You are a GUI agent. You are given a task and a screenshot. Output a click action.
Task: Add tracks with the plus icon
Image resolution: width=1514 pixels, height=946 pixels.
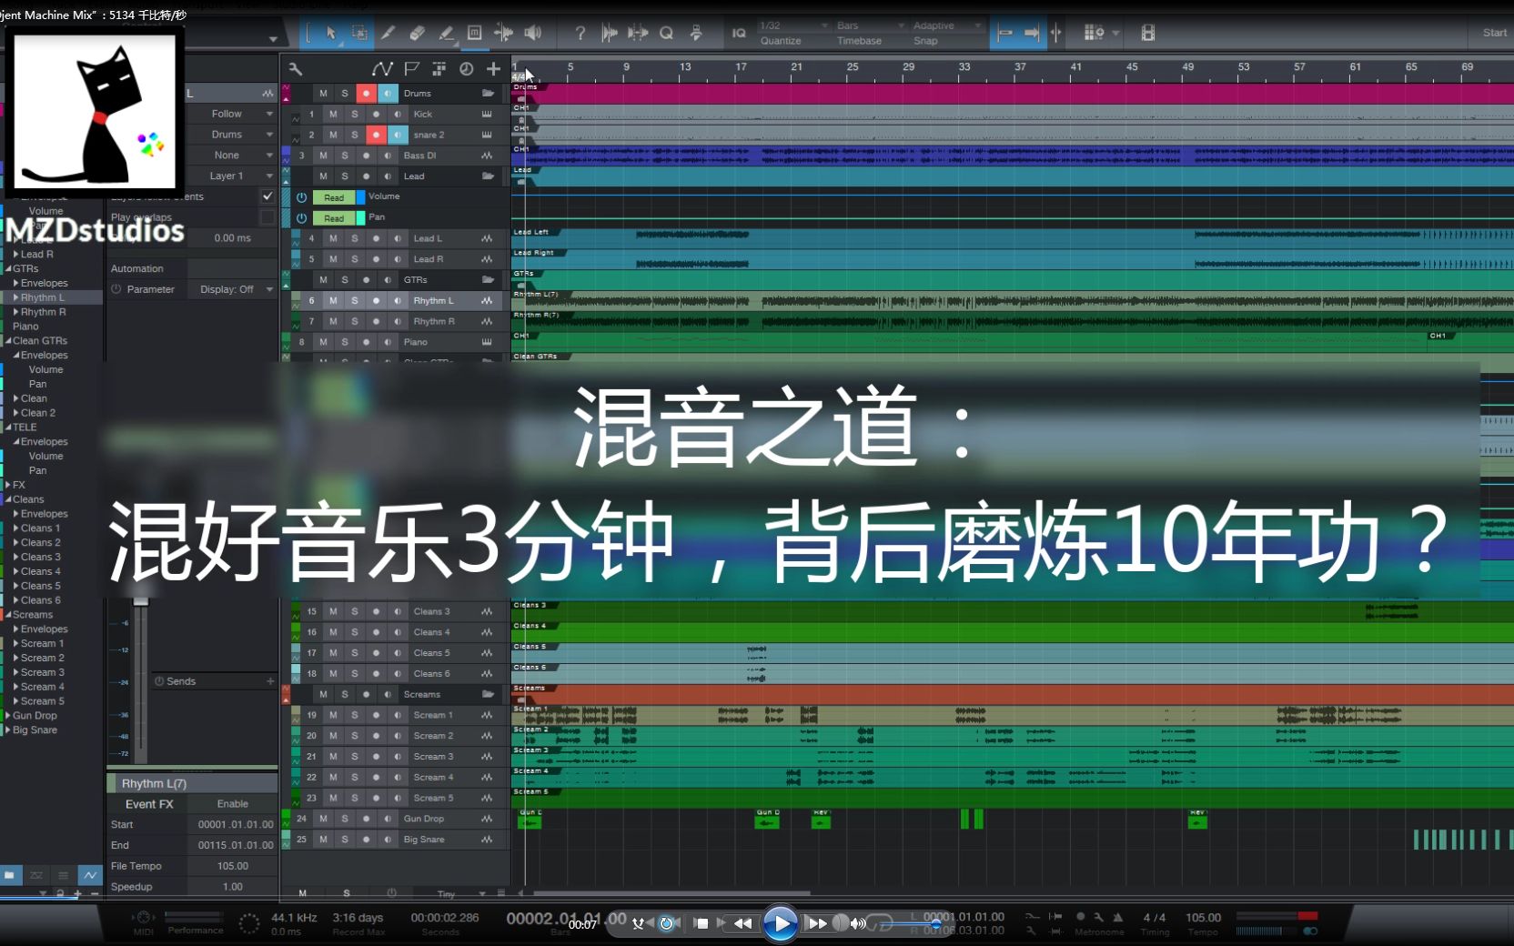click(493, 68)
